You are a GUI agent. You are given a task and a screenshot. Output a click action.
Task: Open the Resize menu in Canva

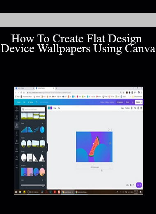tap(30, 102)
